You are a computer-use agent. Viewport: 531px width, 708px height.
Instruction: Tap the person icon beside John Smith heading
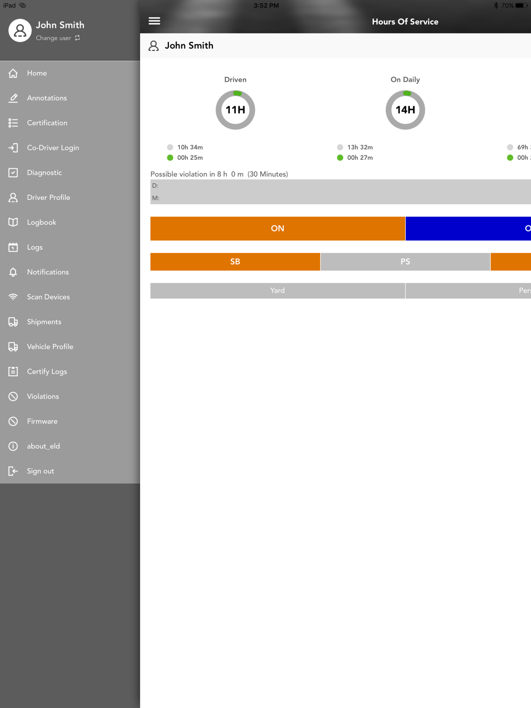153,46
